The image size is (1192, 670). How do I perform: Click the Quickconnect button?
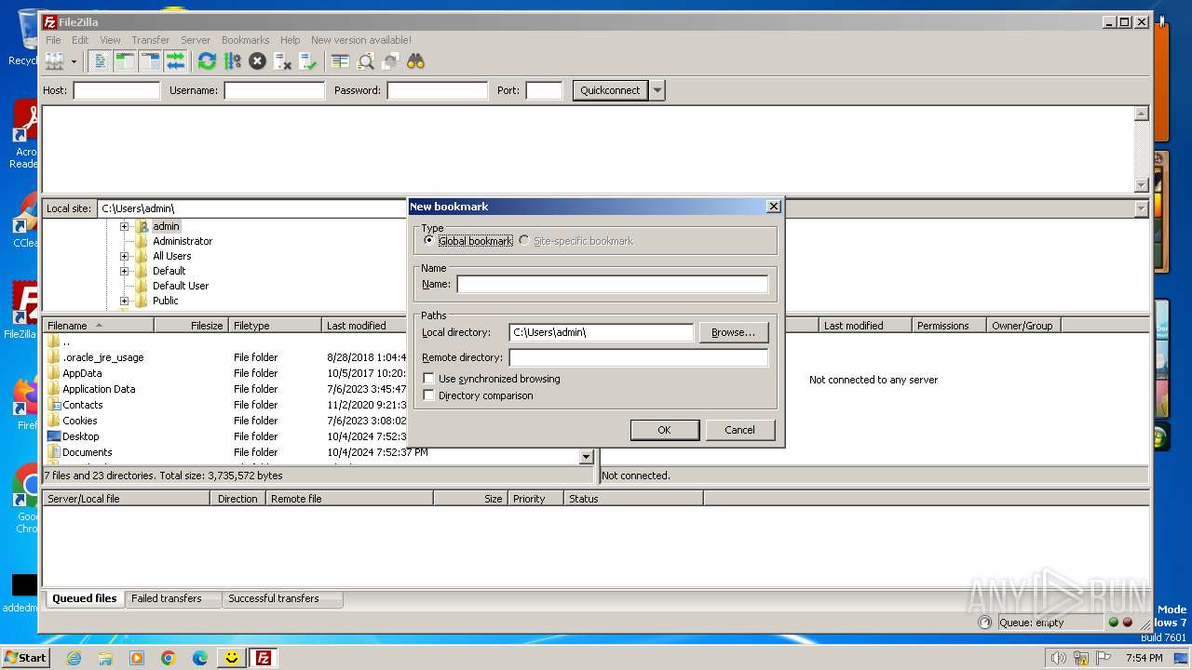(610, 90)
